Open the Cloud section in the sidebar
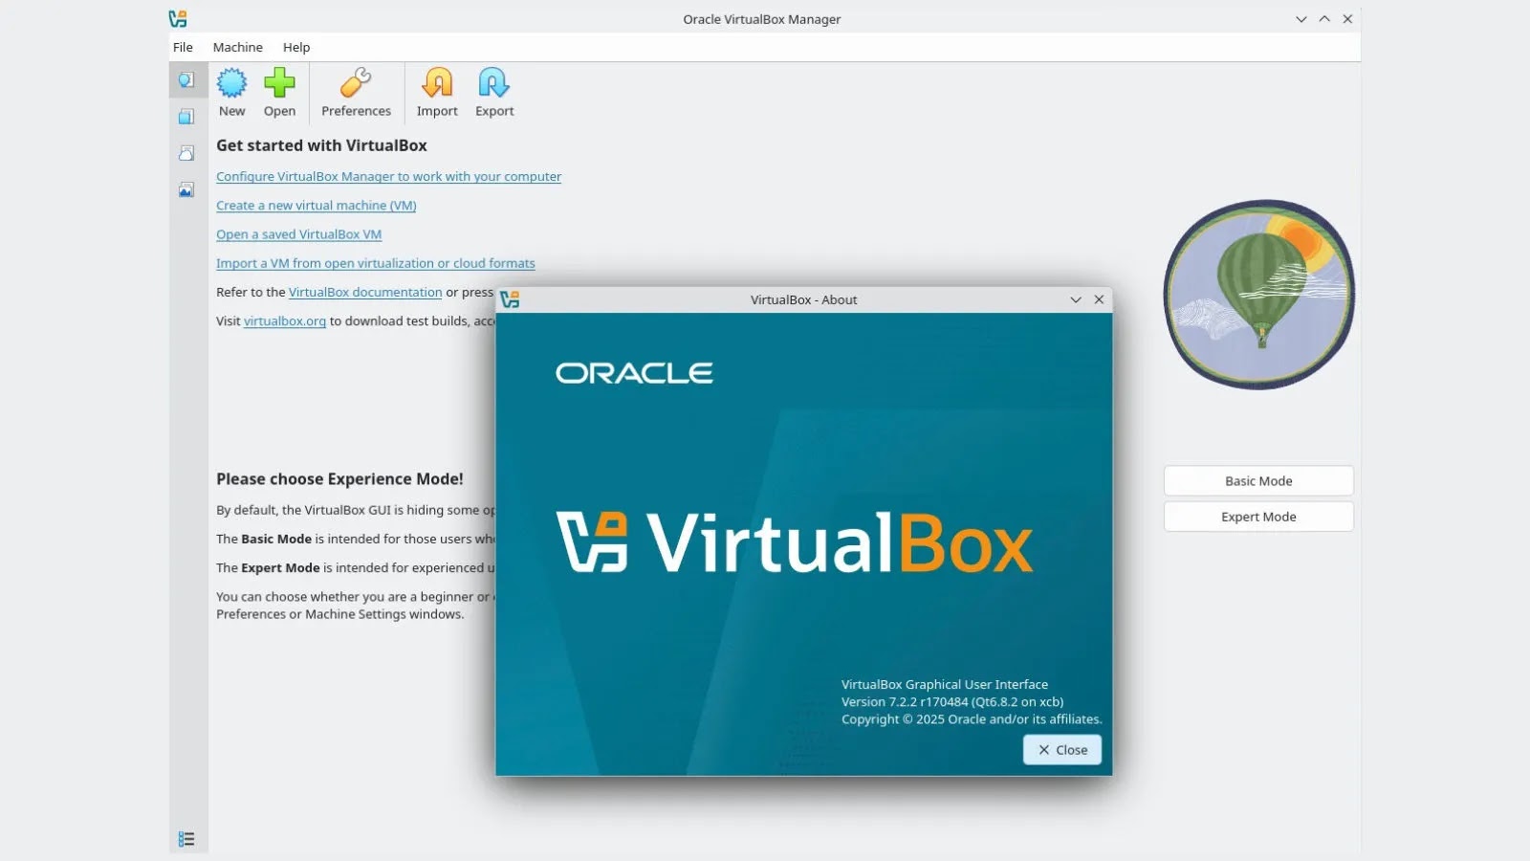Screen dimensions: 1530x861 pos(187,152)
